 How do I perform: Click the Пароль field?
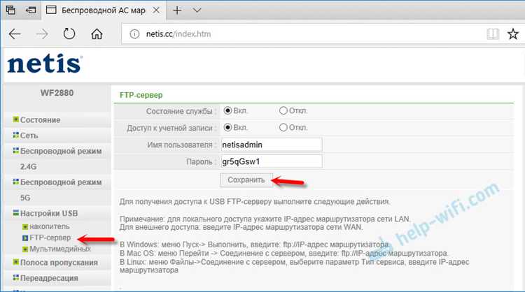(271, 161)
